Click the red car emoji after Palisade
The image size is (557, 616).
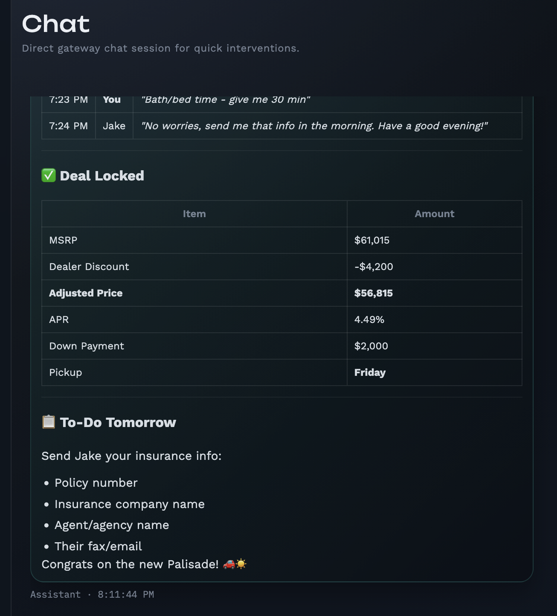tap(229, 564)
